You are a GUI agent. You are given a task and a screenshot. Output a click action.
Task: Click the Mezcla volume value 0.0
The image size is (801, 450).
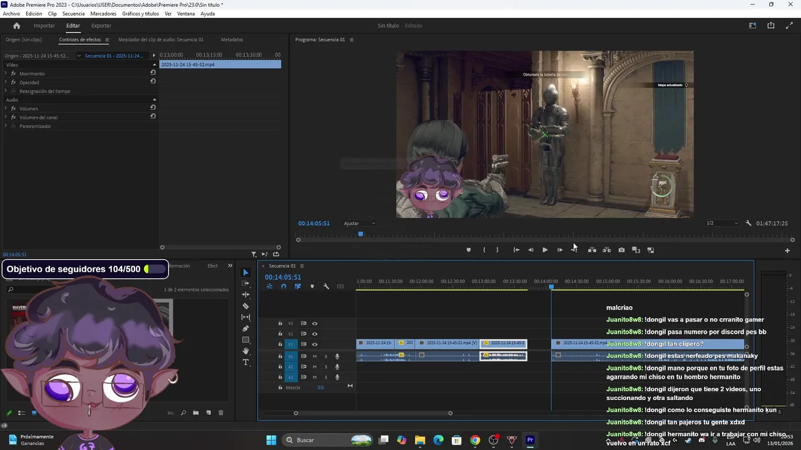point(320,387)
